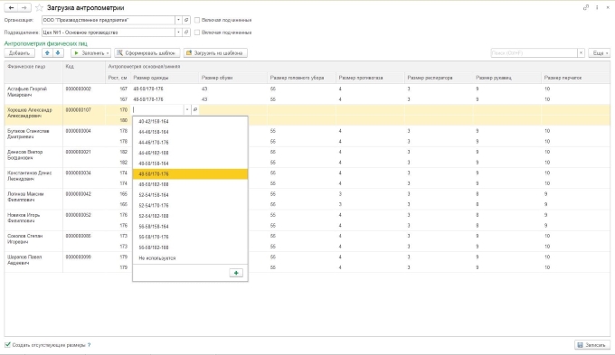Select size 44-46/170-176 from list
The image size is (615, 355).
pos(190,143)
